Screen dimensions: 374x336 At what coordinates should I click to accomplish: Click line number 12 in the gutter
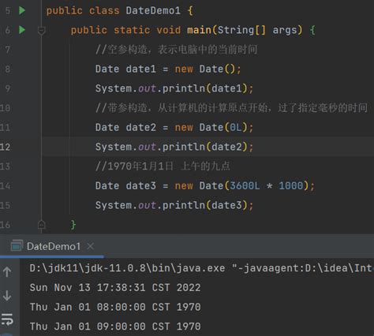click(6, 147)
